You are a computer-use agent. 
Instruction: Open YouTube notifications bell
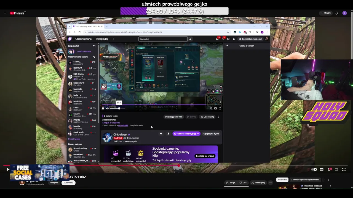[336, 13]
